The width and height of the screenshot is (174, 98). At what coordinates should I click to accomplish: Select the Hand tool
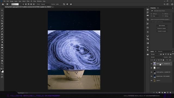click(x=2, y=61)
